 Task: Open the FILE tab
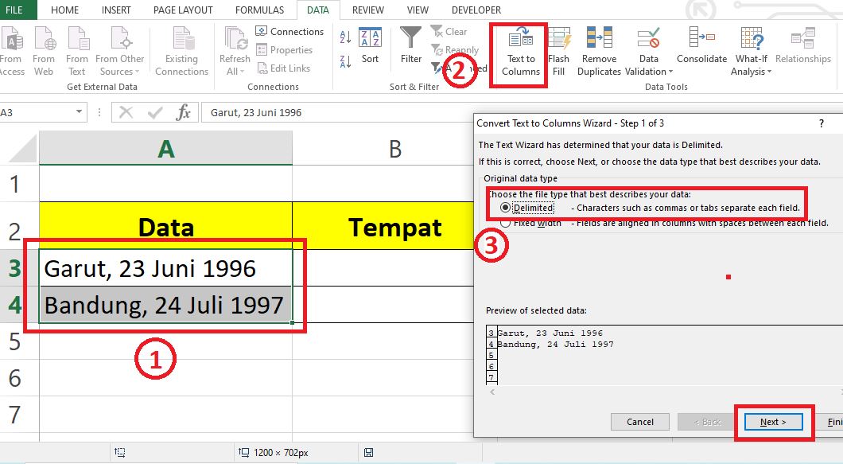coord(14,10)
